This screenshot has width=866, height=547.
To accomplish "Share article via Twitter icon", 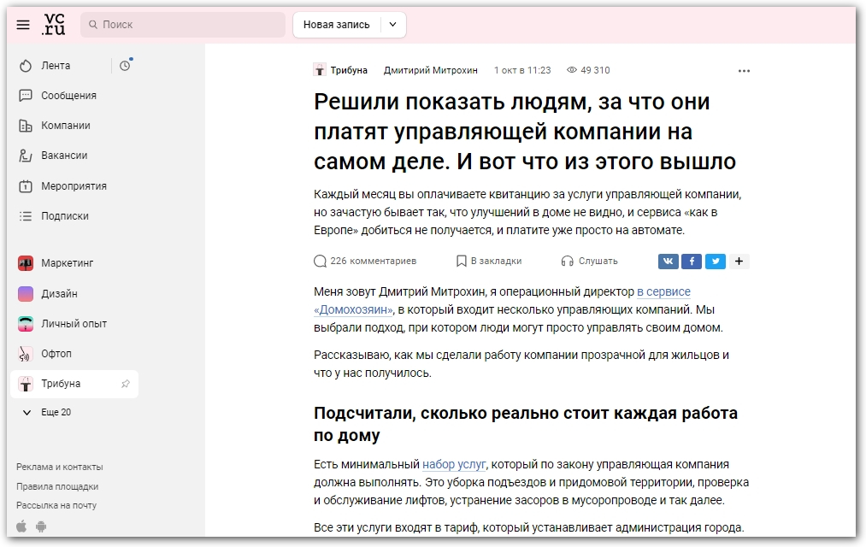I will point(716,261).
